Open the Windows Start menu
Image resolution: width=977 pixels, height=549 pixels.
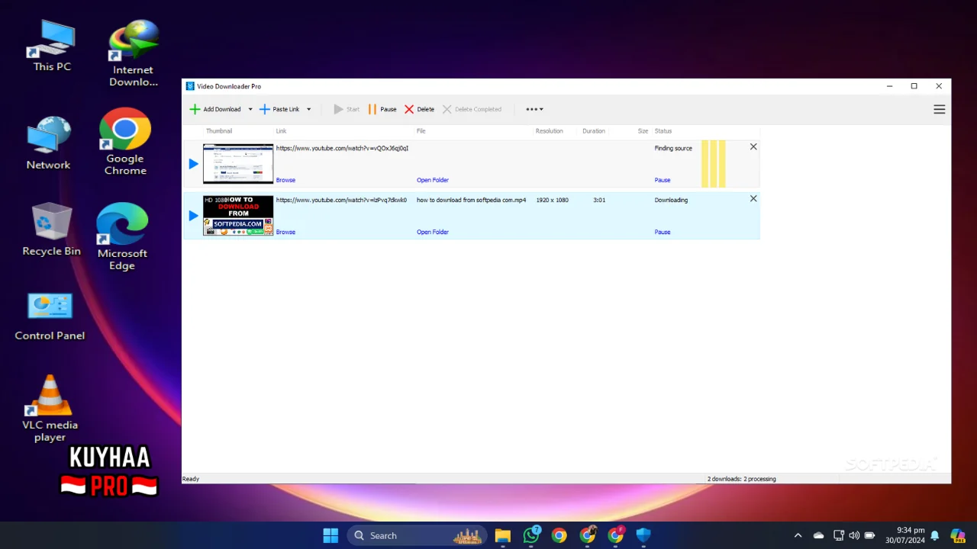331,535
